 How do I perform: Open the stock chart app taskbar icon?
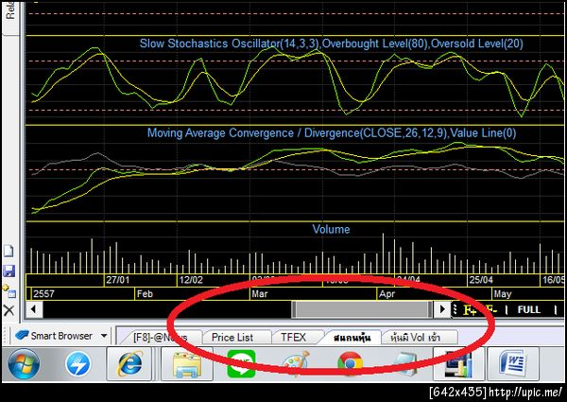coord(458,364)
